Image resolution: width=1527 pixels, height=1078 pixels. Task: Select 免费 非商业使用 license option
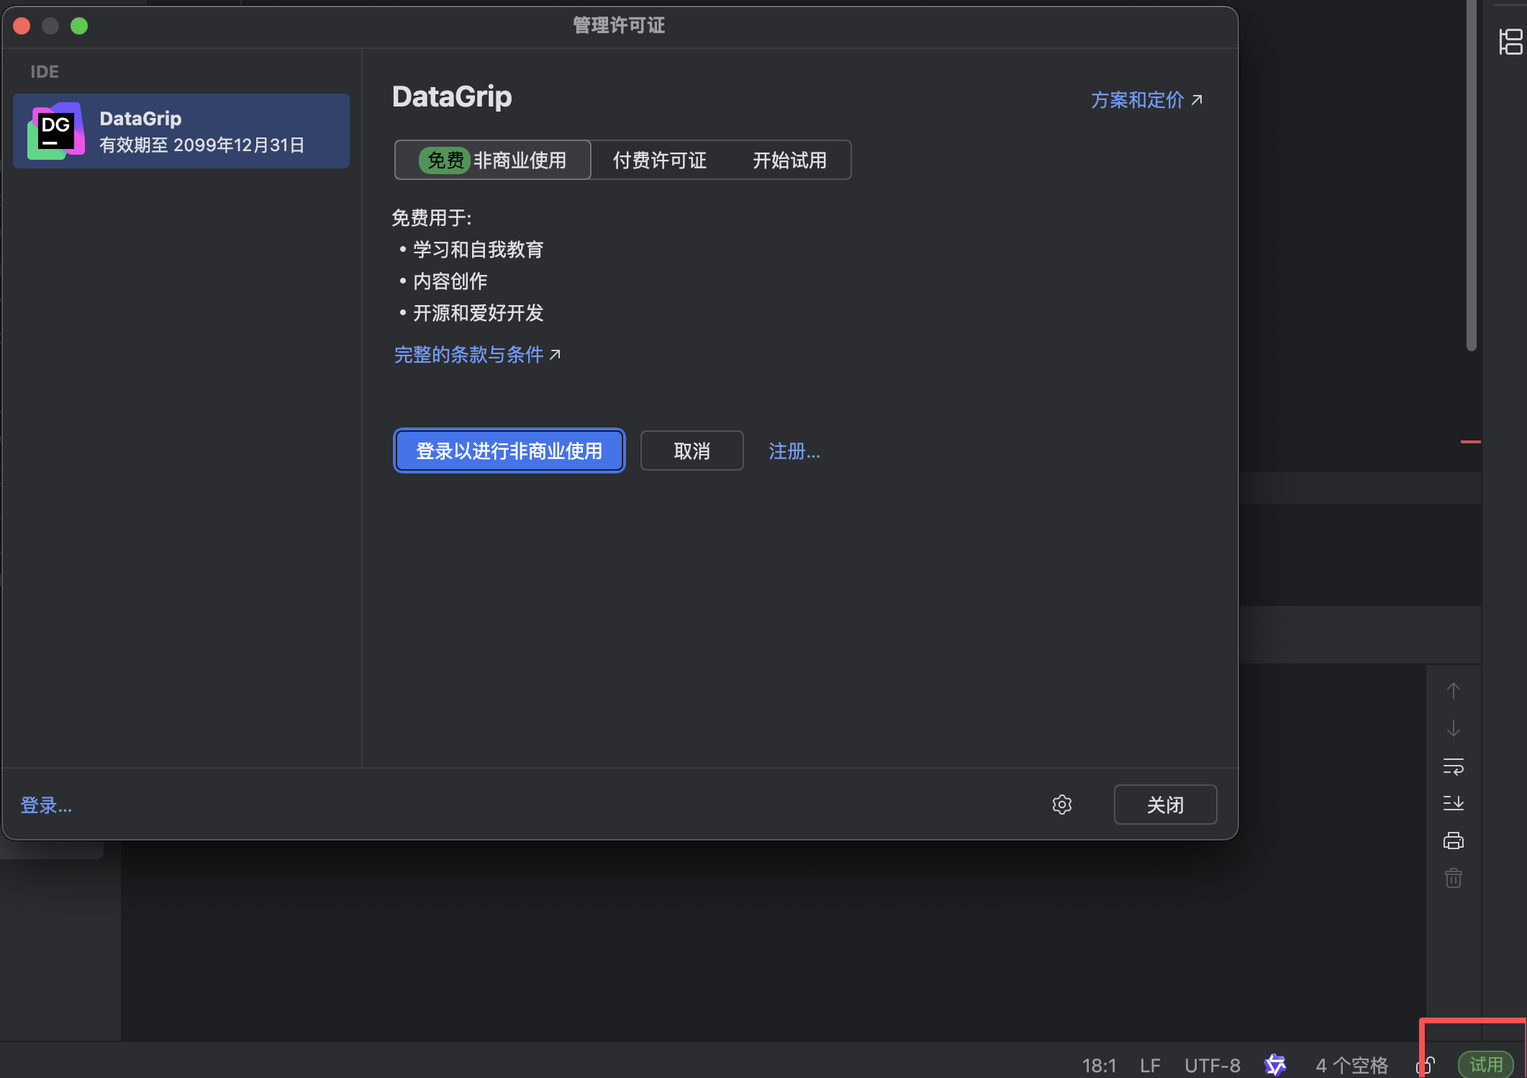(494, 160)
